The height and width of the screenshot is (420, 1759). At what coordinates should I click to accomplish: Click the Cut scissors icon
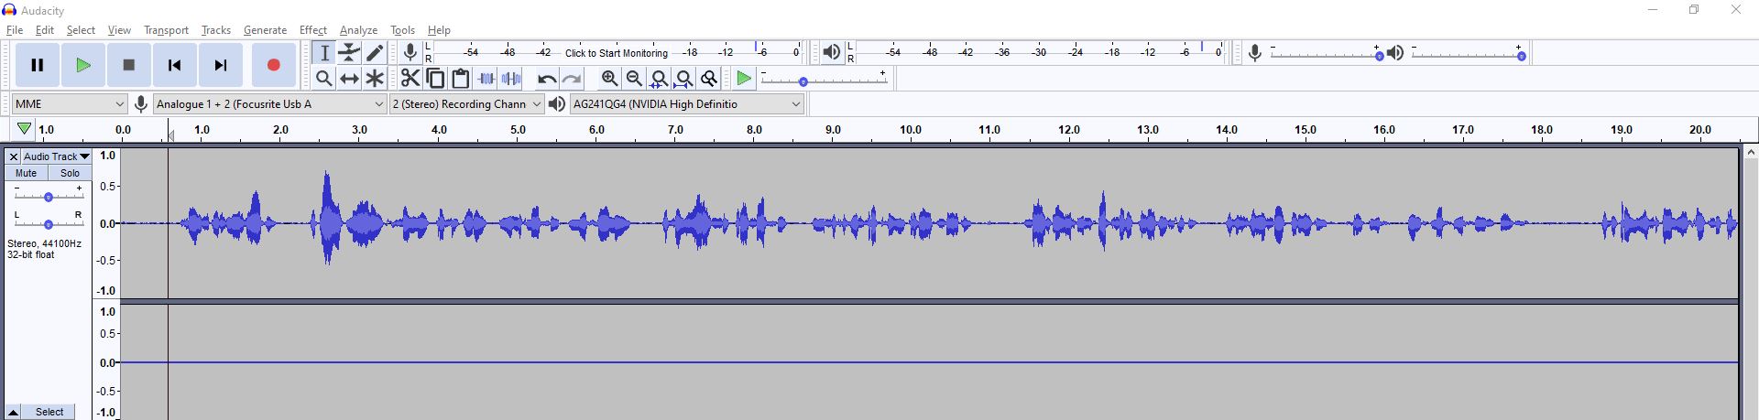click(x=410, y=79)
